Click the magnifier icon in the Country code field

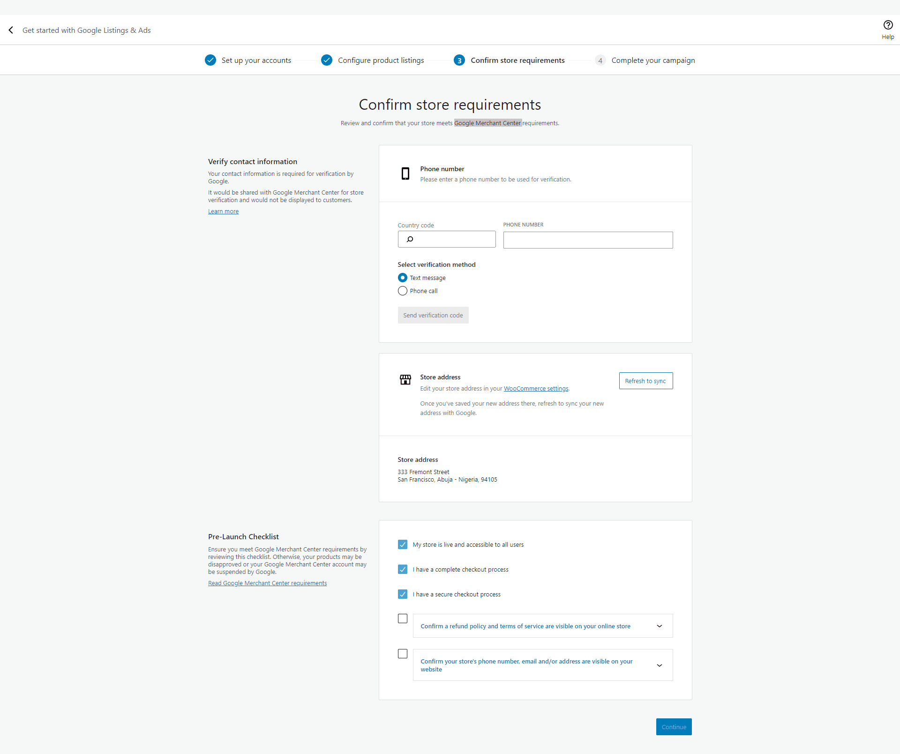[410, 239]
